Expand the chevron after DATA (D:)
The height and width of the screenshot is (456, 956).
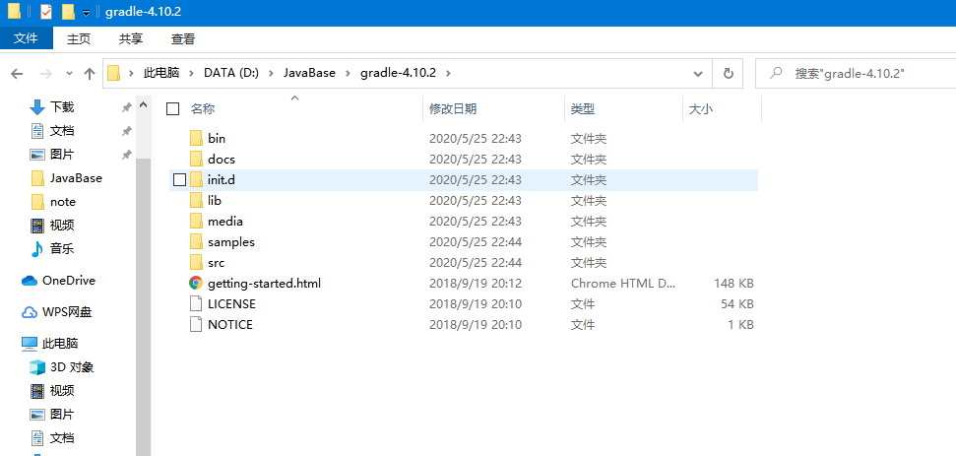coord(272,73)
